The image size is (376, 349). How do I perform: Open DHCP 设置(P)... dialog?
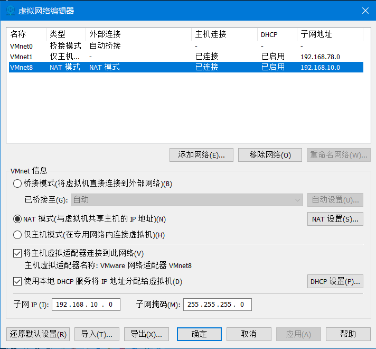tap(335, 281)
